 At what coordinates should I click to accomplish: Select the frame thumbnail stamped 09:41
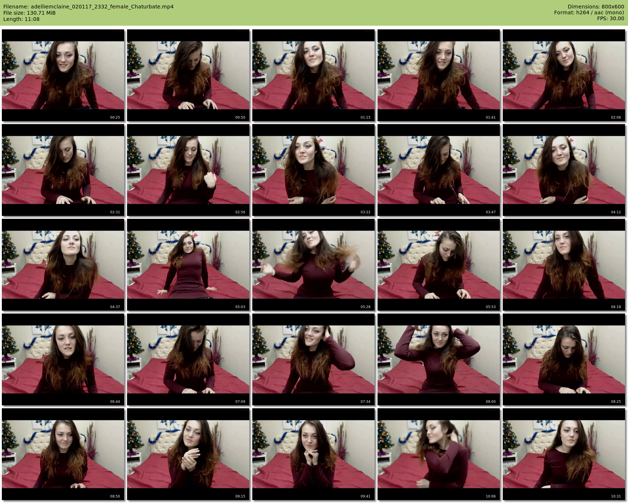(314, 454)
